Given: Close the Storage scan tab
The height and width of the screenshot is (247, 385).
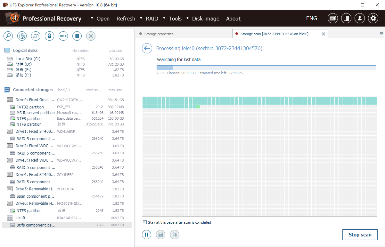Looking at the screenshot, I should (324, 34).
